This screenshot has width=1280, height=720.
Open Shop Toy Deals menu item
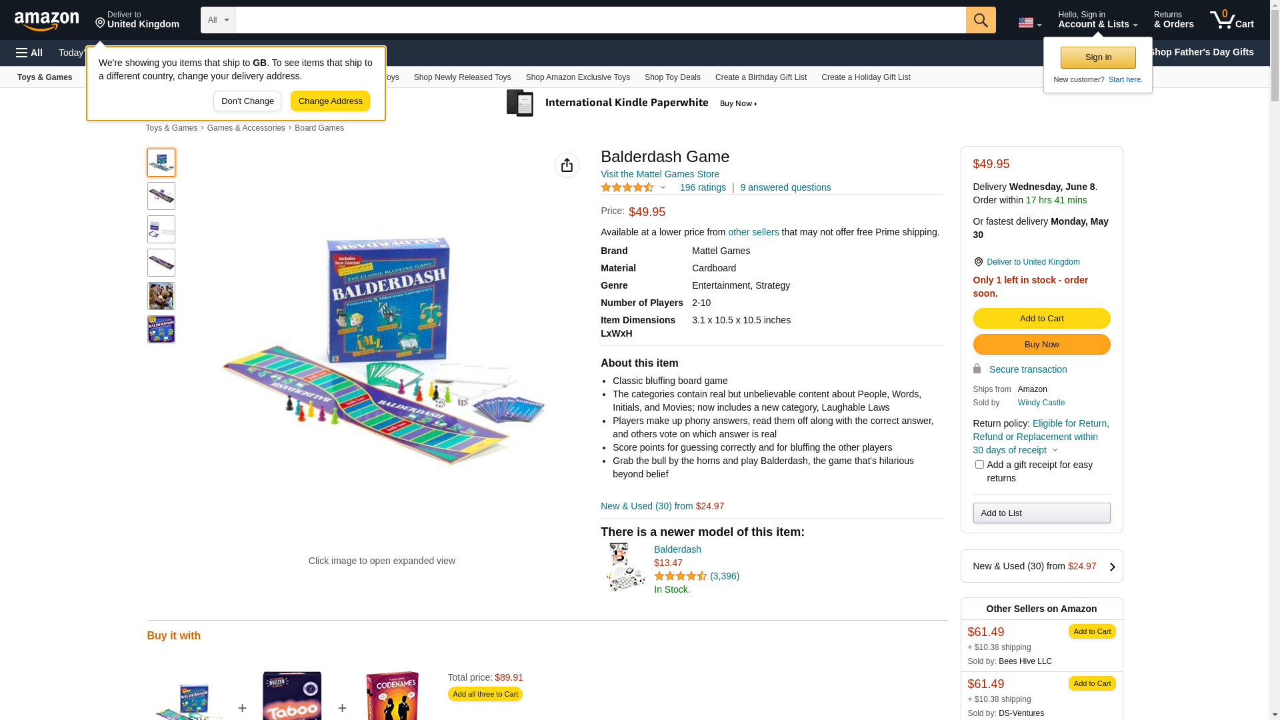tap(672, 77)
